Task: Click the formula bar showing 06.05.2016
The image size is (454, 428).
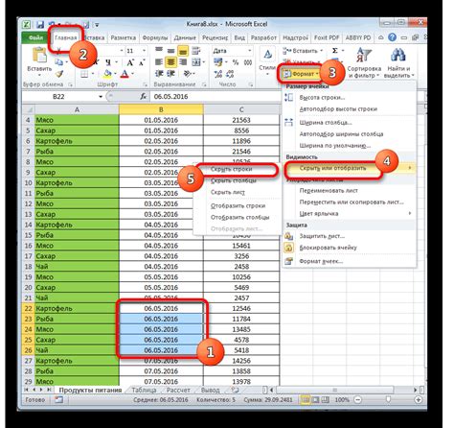Action: tap(216, 97)
